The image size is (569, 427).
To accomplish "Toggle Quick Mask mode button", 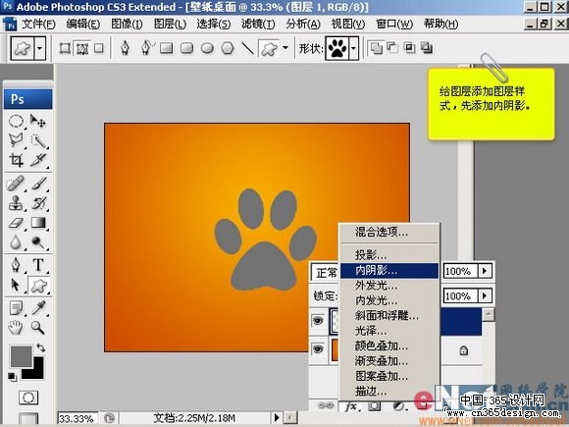I will [x=27, y=398].
